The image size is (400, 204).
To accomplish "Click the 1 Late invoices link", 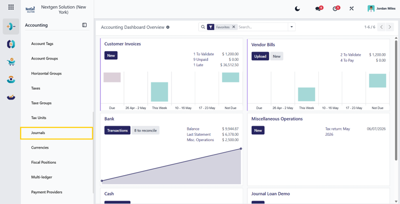I will tap(198, 65).
